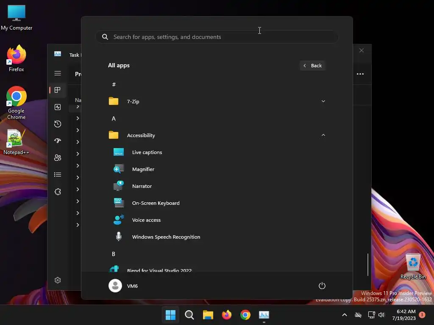Screen dimensions: 434x325
Task: Launch Firefox from taskbar
Action: (x=227, y=315)
